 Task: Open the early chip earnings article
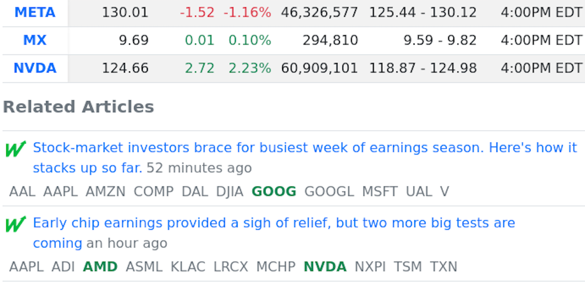[x=274, y=223]
